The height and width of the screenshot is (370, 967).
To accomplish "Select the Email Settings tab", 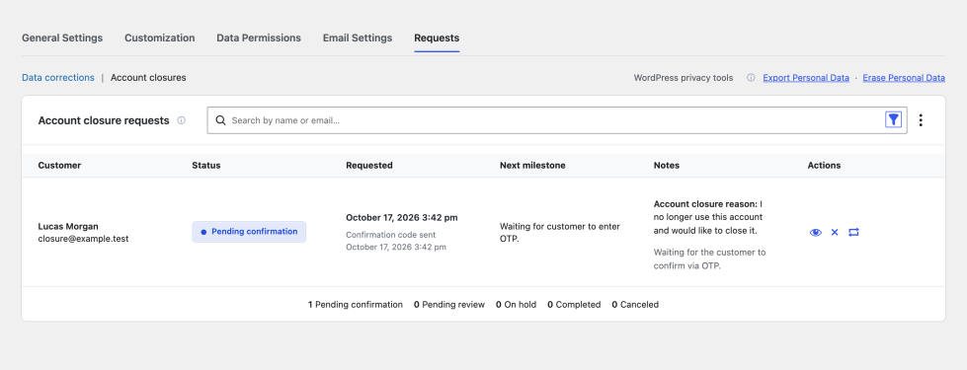I will point(358,37).
